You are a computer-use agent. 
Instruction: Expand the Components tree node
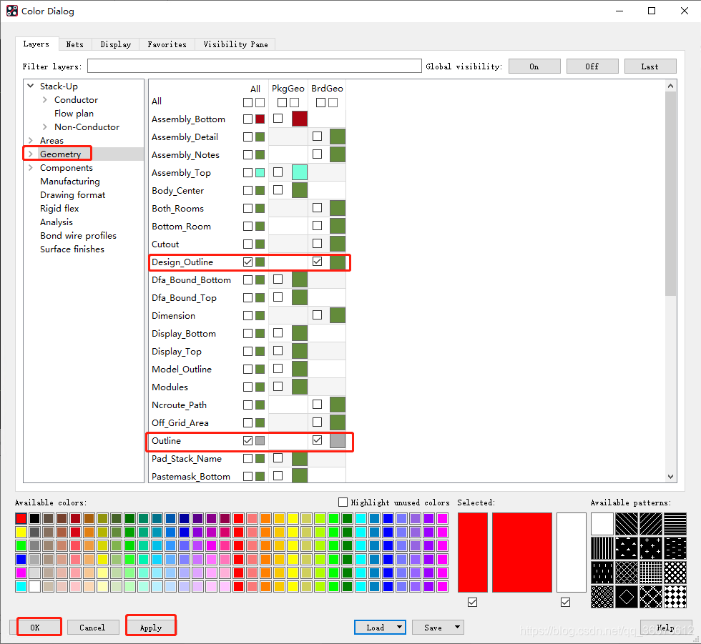pos(30,167)
